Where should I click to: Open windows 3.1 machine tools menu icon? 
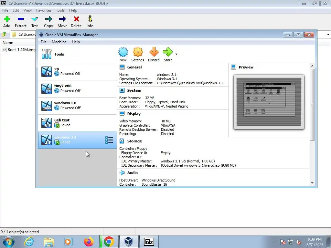point(109,140)
